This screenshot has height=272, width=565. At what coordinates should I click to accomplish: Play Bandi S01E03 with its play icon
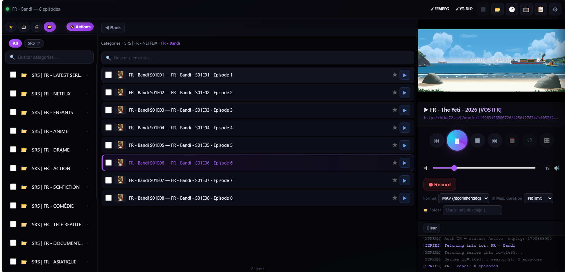click(x=405, y=110)
